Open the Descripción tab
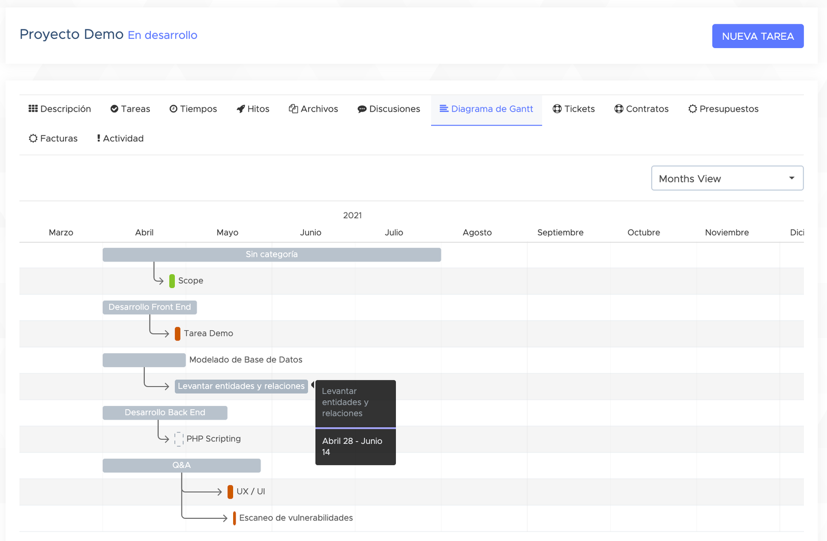This screenshot has width=827, height=541. 60,109
